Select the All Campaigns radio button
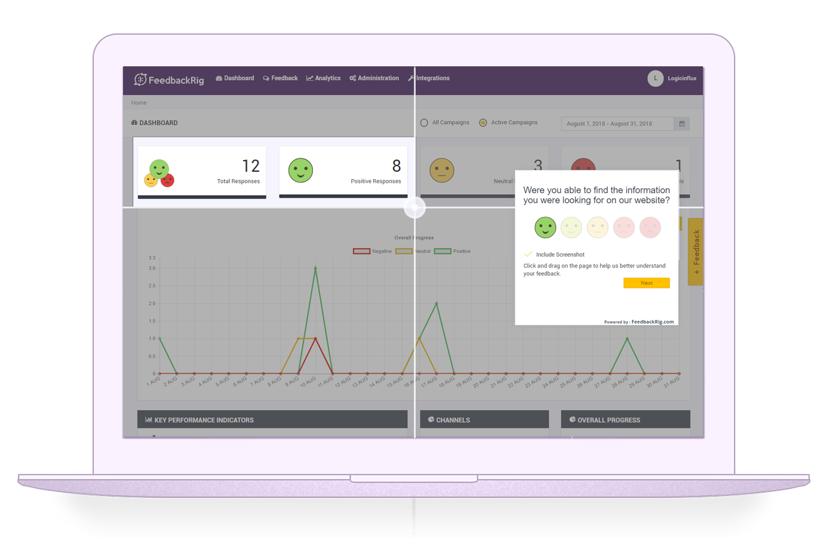The width and height of the screenshot is (829, 538). [x=425, y=122]
